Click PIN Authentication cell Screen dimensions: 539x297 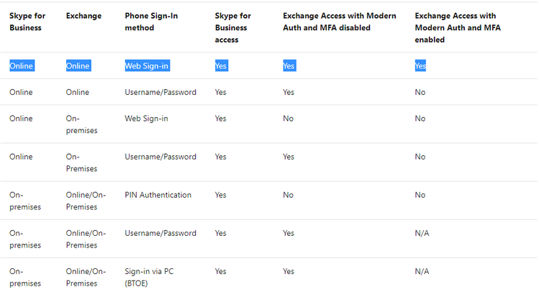pos(158,195)
